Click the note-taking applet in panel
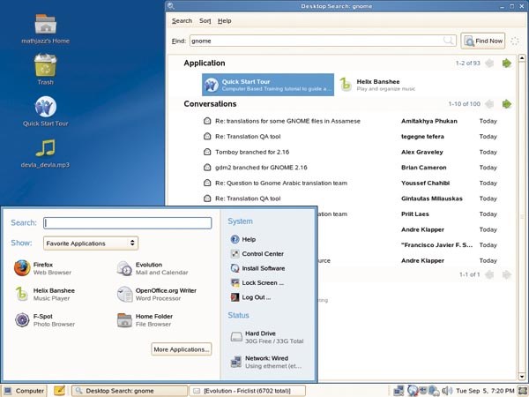The width and height of the screenshot is (529, 397). 59,391
